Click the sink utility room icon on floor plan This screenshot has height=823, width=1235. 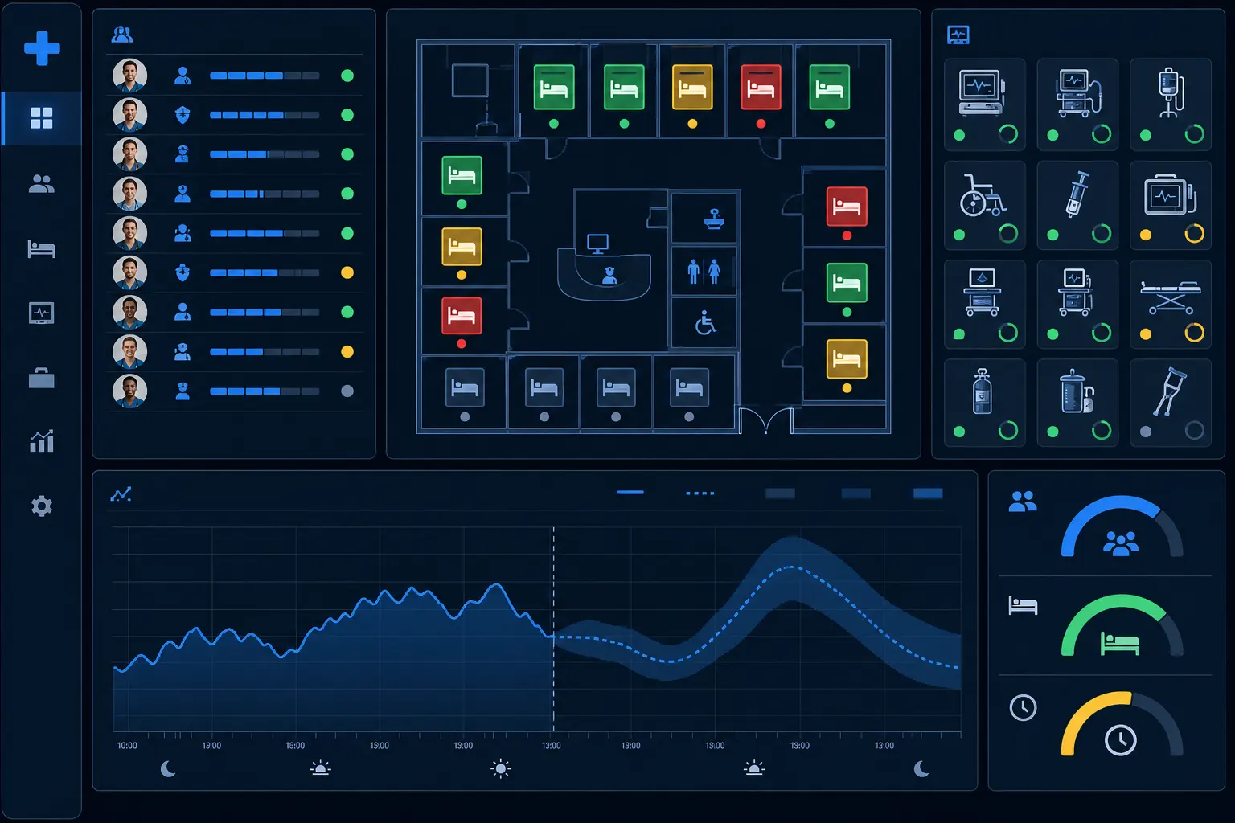[713, 218]
